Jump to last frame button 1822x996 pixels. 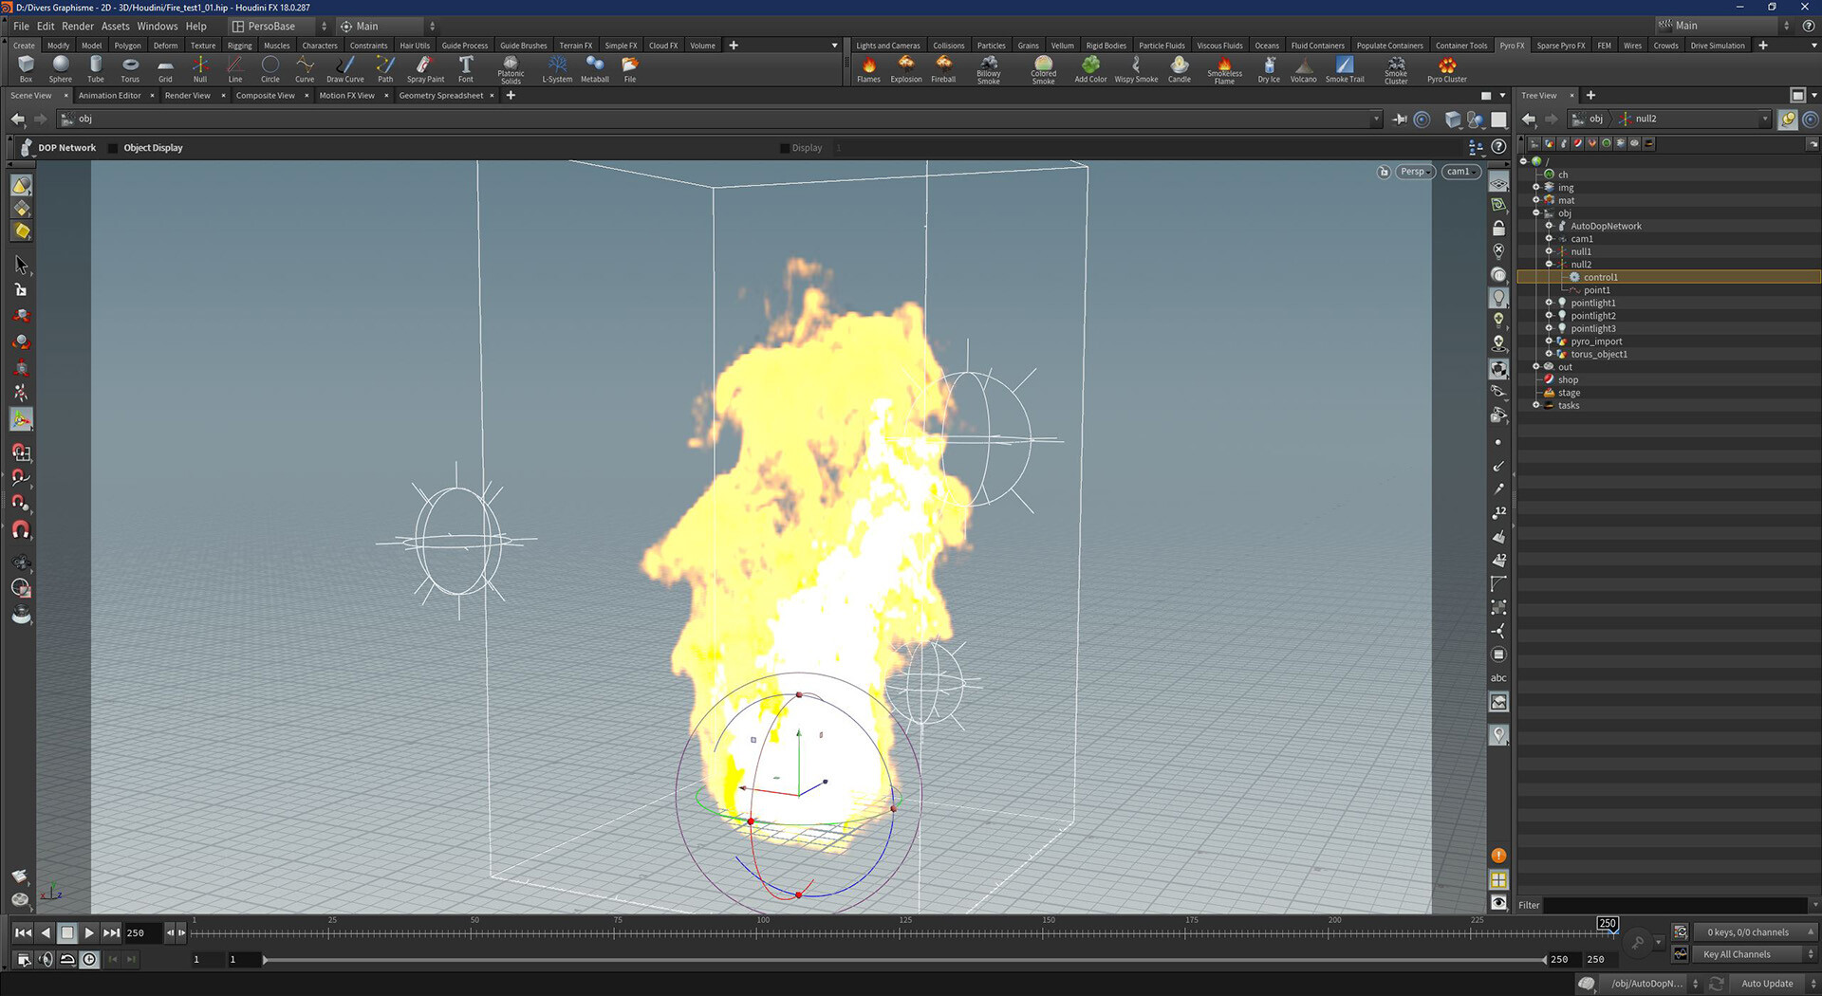point(111,932)
